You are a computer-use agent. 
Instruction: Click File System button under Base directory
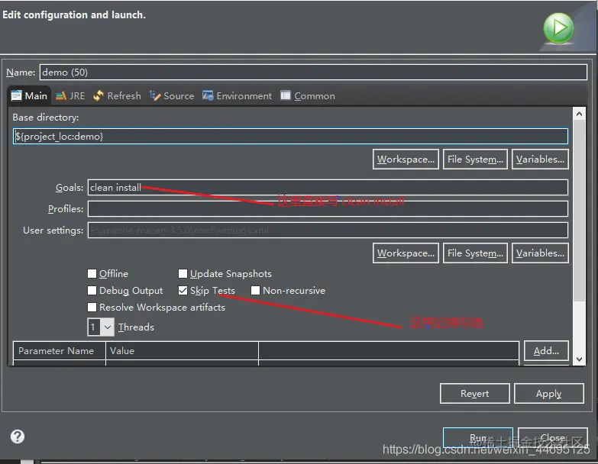coord(475,159)
